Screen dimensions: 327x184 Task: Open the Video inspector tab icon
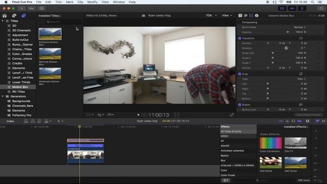click(251, 15)
